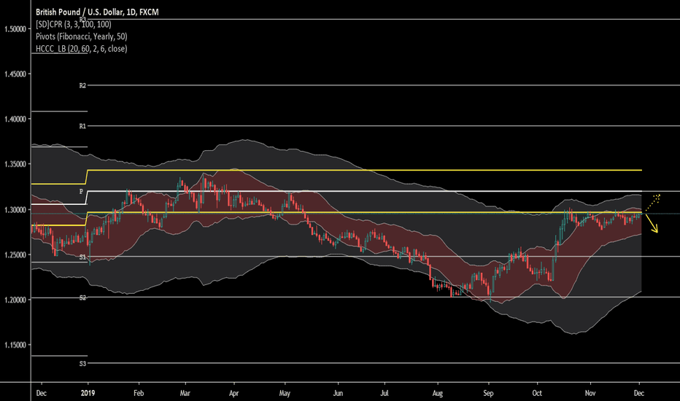Viewport: 680px width, 401px height.
Task: Select the S3 support level label
Action: [x=83, y=363]
